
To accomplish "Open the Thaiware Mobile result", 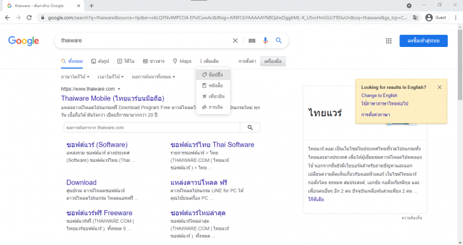I will point(113,98).
